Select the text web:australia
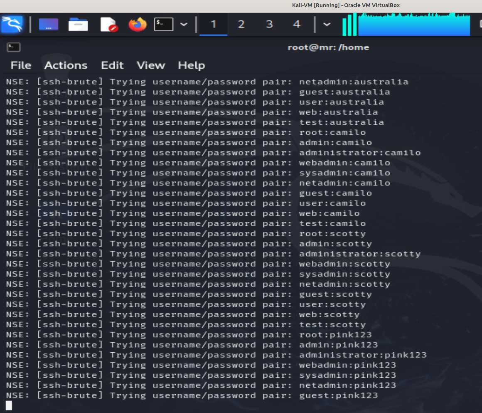Image resolution: width=482 pixels, height=413 pixels. point(339,112)
